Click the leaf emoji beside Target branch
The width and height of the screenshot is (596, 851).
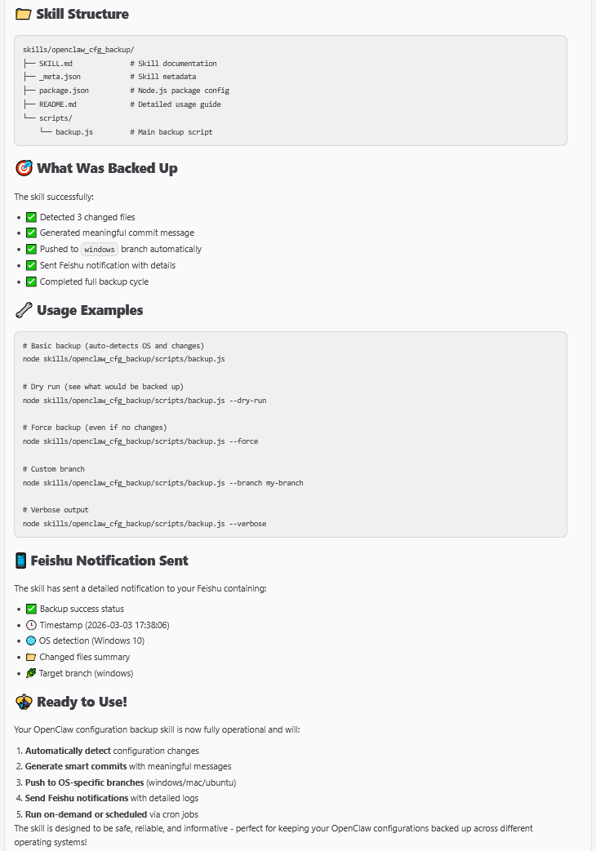click(31, 673)
